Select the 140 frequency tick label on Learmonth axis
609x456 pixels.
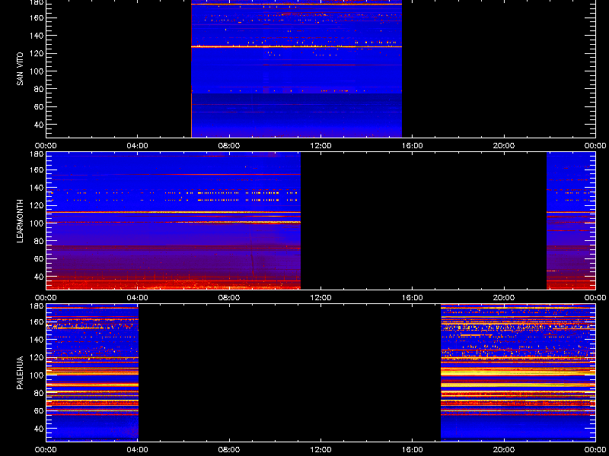click(37, 188)
